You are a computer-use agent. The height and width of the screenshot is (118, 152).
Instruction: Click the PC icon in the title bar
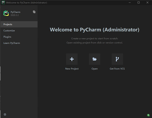click(3, 3)
